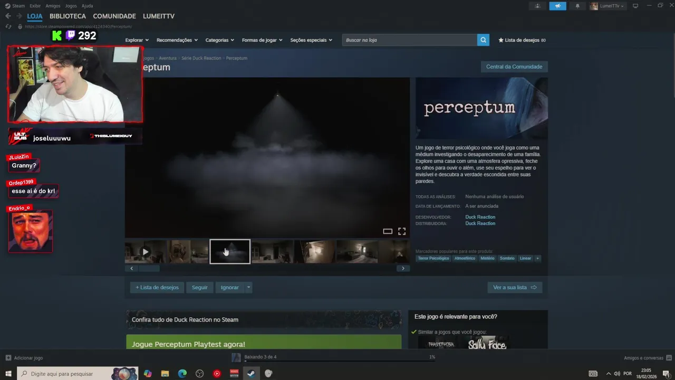Select the Mistério tag
Viewport: 675px width, 380px height.
click(x=487, y=258)
